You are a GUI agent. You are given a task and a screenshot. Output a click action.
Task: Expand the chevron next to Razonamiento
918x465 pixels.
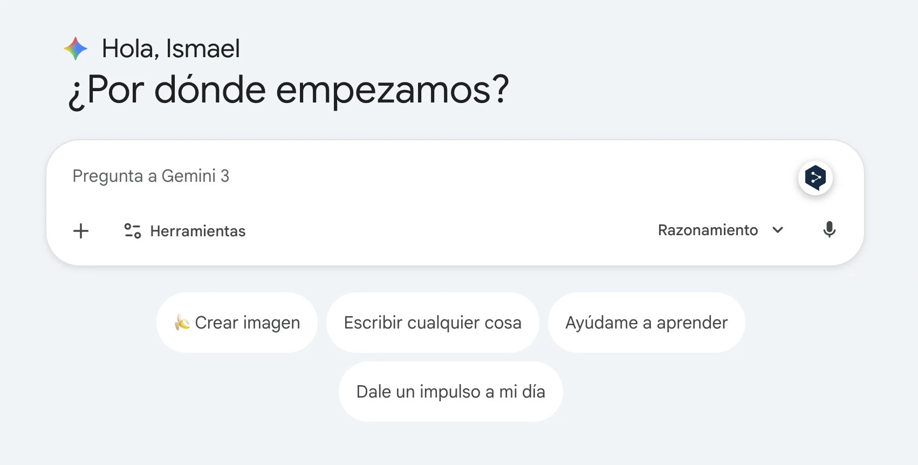(777, 230)
